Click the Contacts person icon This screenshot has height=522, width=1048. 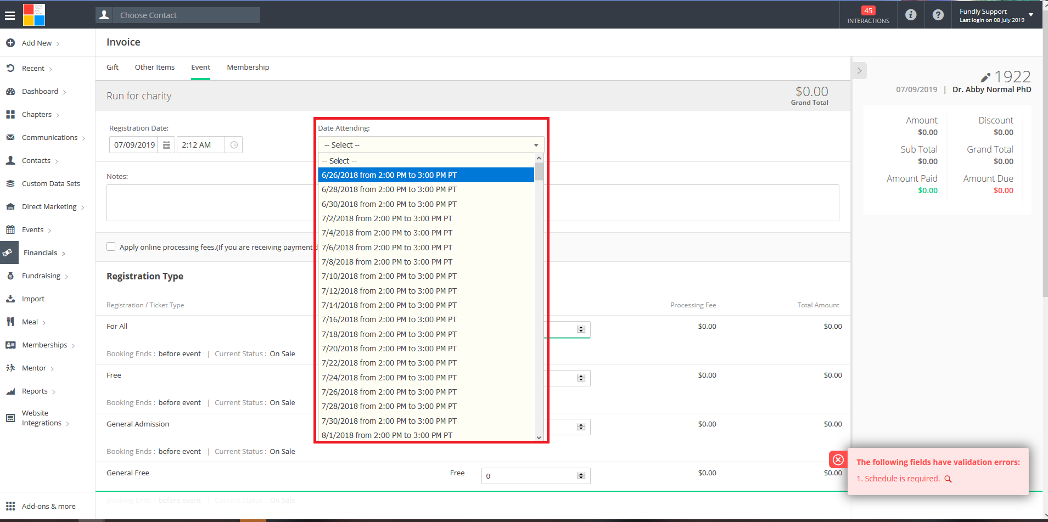point(10,160)
